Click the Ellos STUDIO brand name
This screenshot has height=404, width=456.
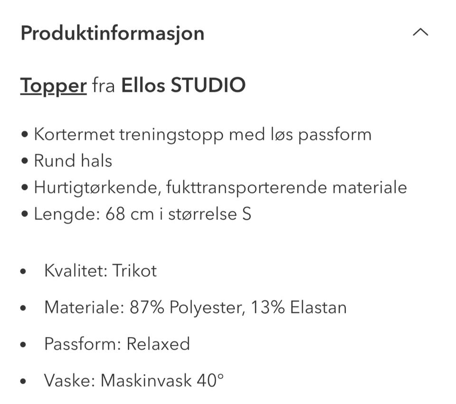[183, 85]
